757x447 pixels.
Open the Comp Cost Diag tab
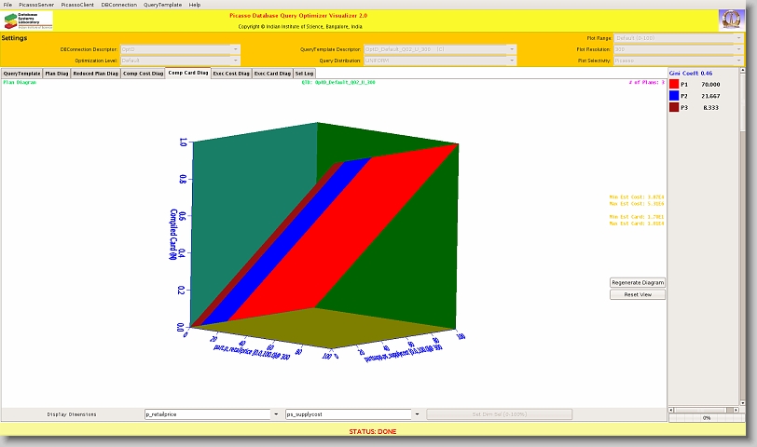(143, 73)
